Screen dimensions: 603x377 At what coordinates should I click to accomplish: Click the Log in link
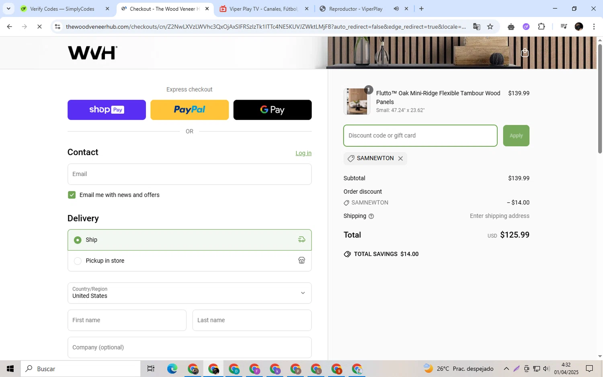point(304,153)
